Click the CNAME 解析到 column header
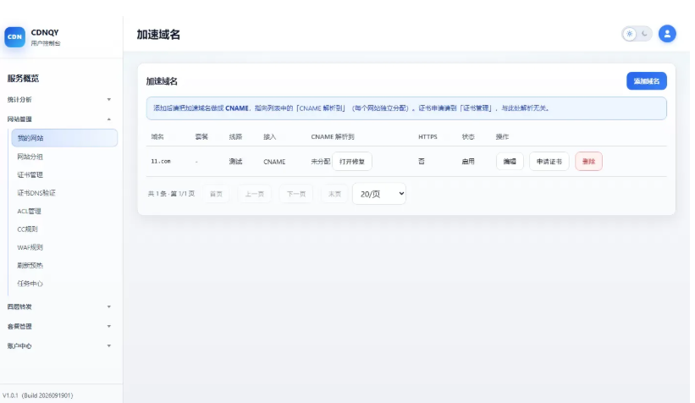This screenshot has height=403, width=695. (x=333, y=136)
